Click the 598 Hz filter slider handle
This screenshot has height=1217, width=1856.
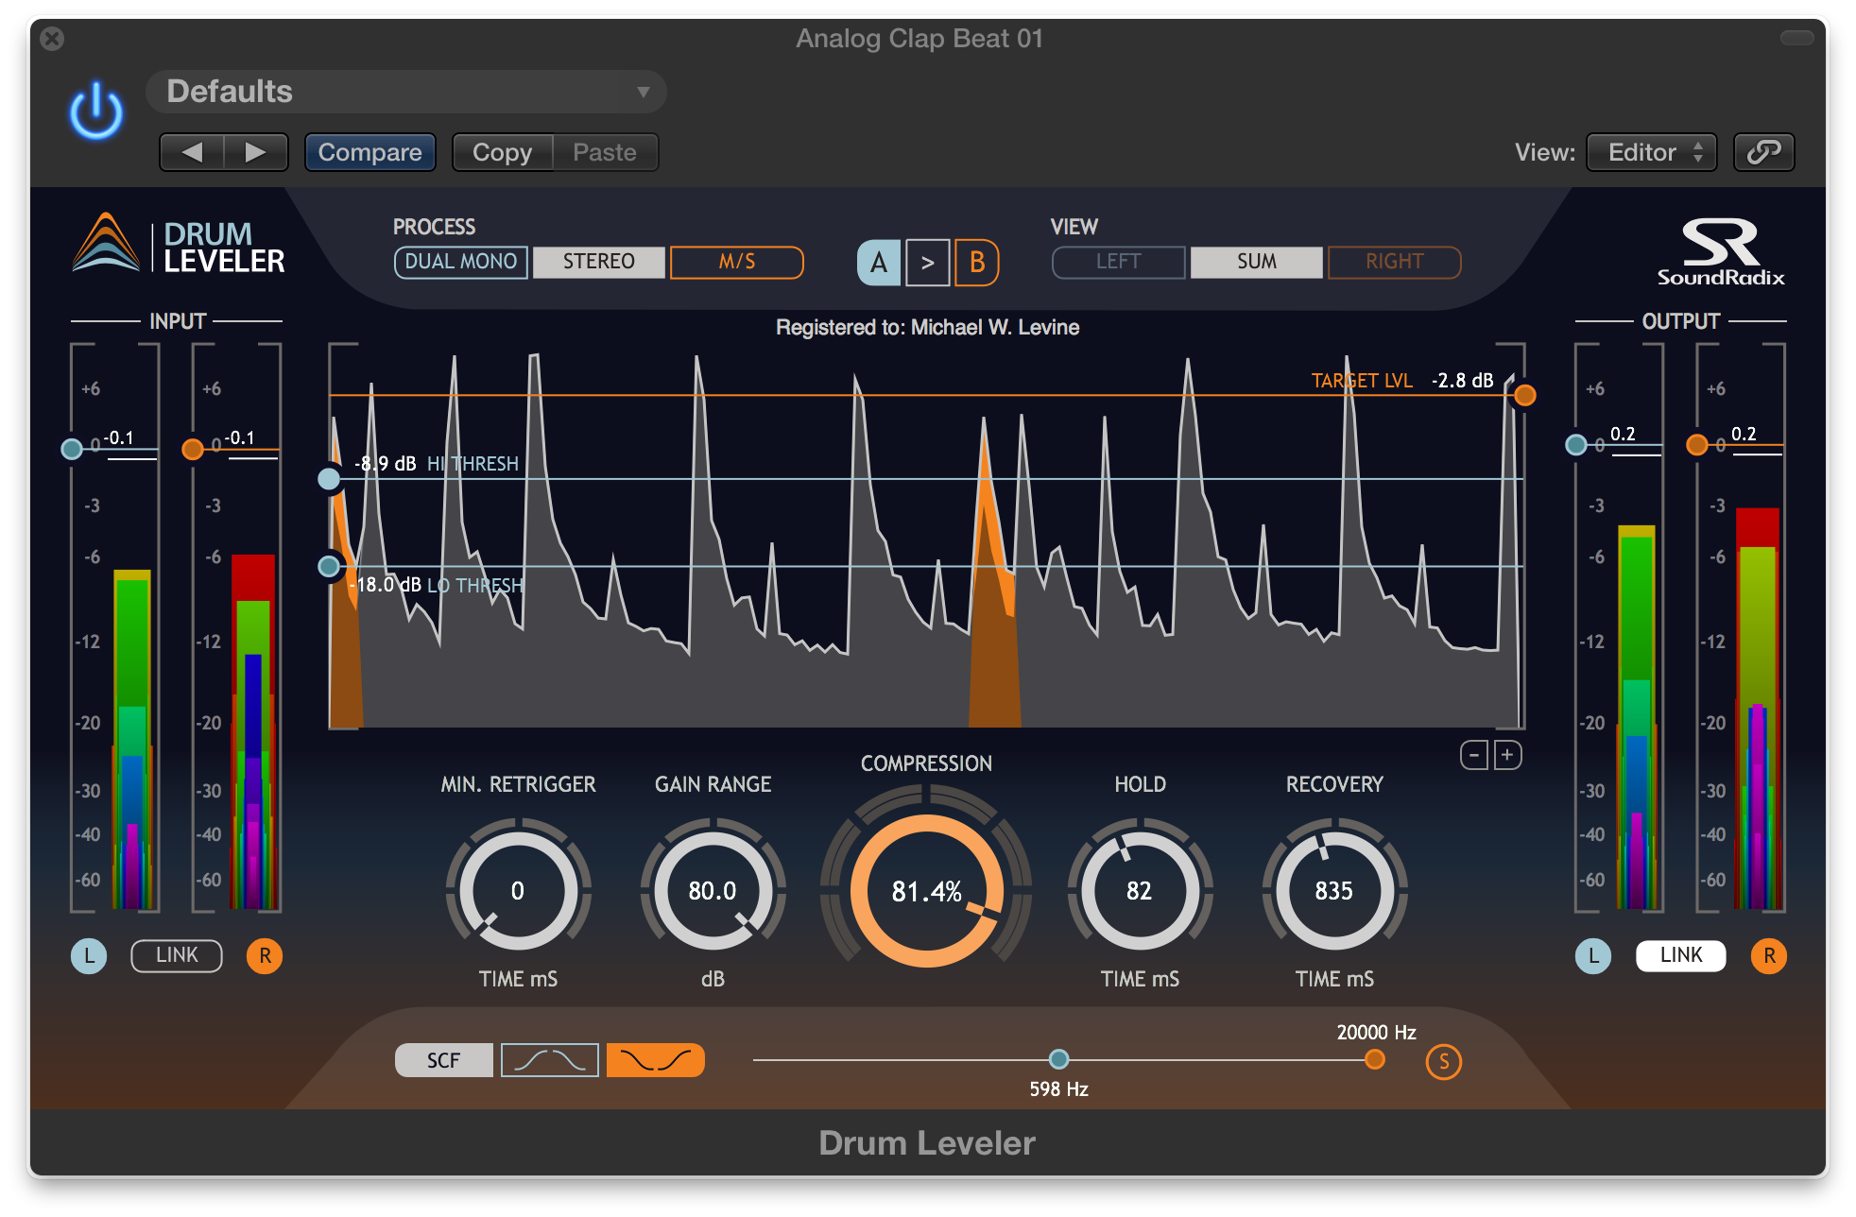(1058, 1059)
